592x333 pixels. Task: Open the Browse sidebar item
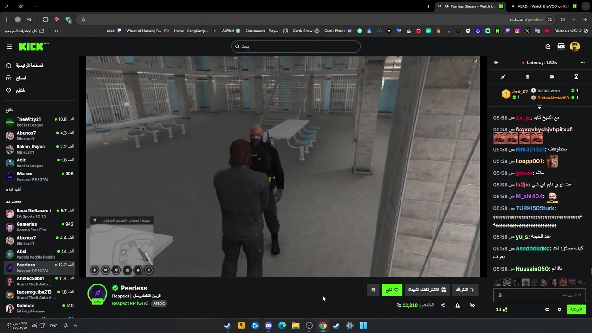point(16,78)
